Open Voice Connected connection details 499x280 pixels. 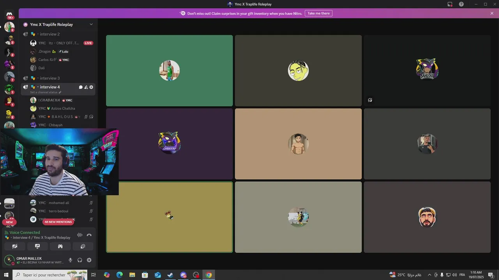25,233
